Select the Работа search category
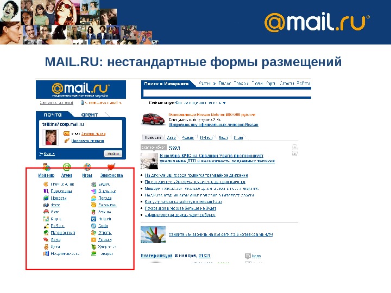391x293 pixels. point(304,83)
